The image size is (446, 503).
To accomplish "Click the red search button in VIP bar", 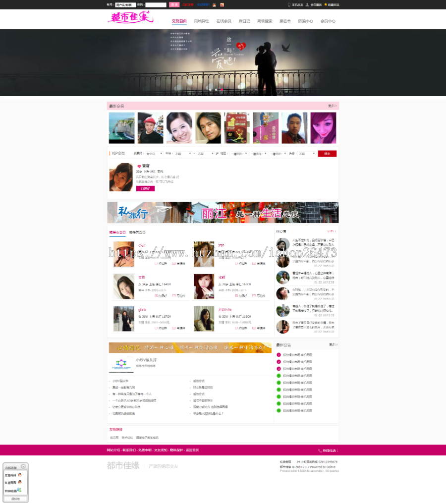I will 327,154.
